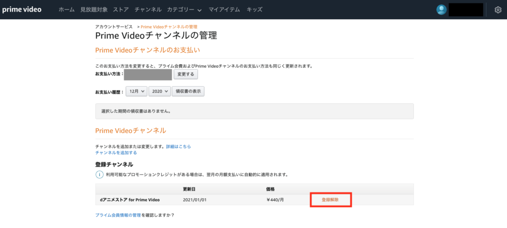507x228 pixels.
Task: Click Prime Videoチャンネルの管理 breadcrumb
Action: 169,27
